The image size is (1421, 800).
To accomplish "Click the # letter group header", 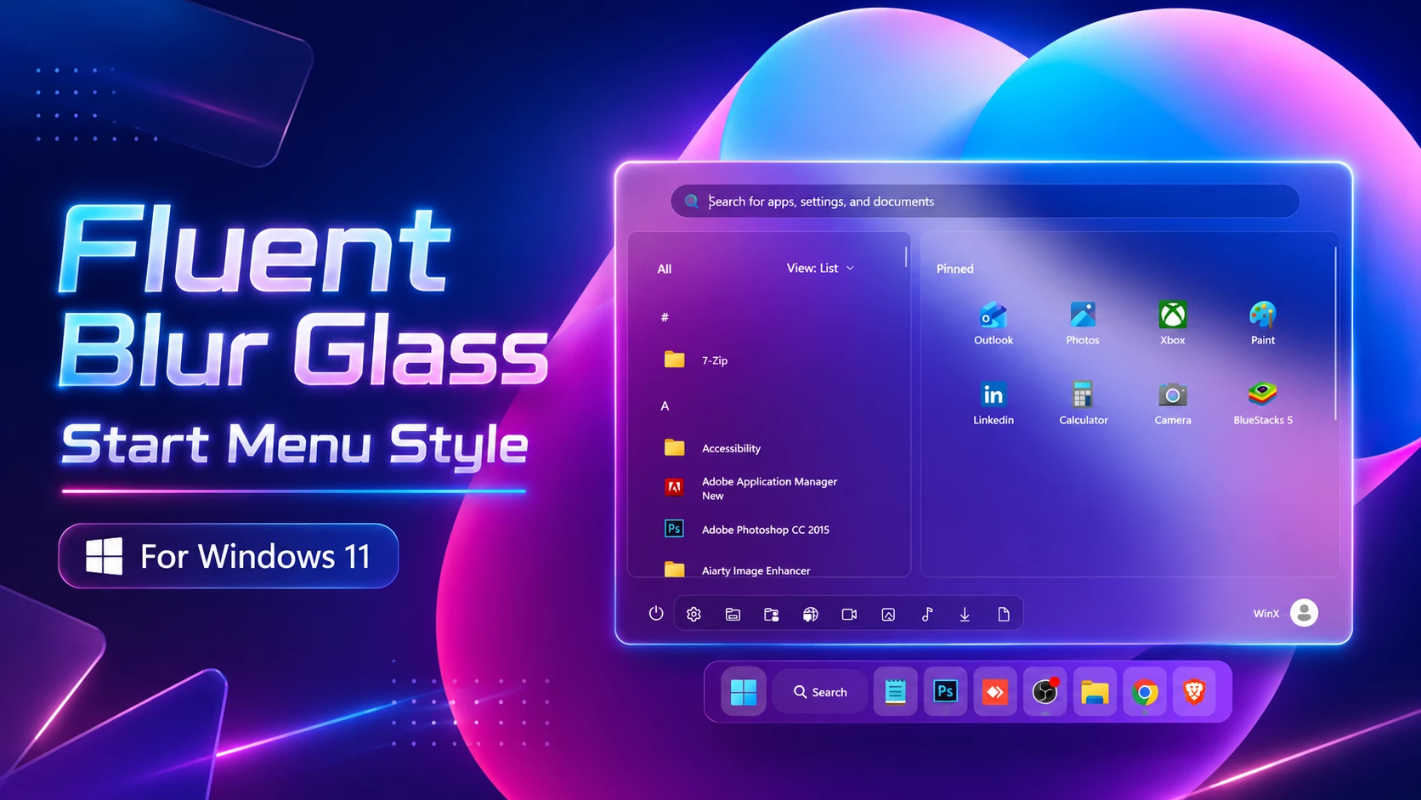I will (665, 317).
